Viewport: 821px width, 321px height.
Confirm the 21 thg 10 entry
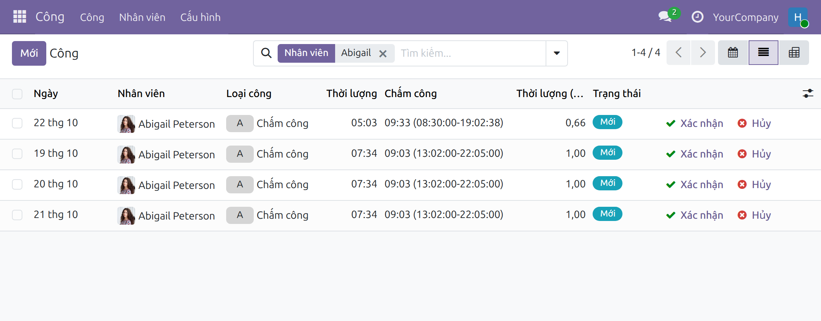point(694,215)
